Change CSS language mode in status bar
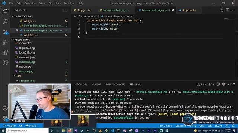Screen dimensions: 238x133 [209, 126]
